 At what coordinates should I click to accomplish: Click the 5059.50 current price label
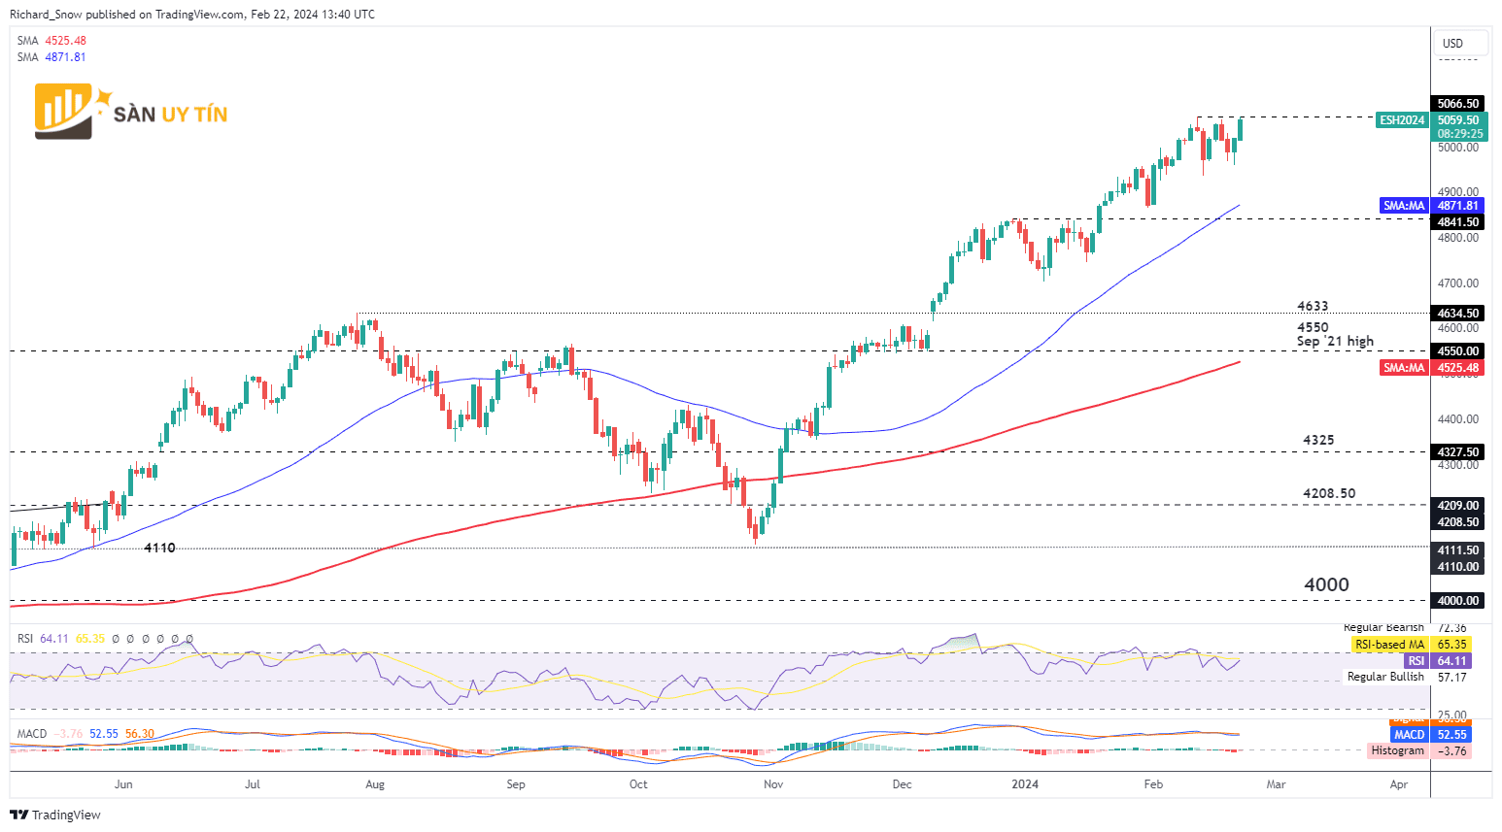[1458, 120]
